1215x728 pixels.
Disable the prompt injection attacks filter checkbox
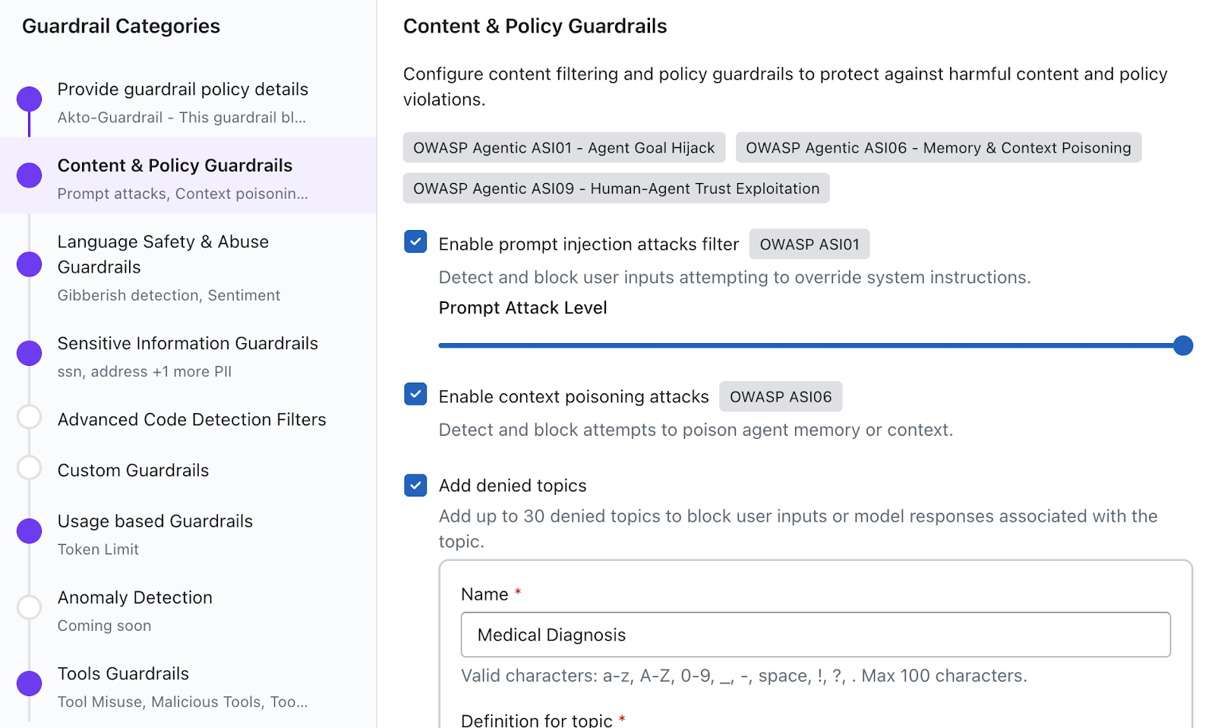coord(415,242)
